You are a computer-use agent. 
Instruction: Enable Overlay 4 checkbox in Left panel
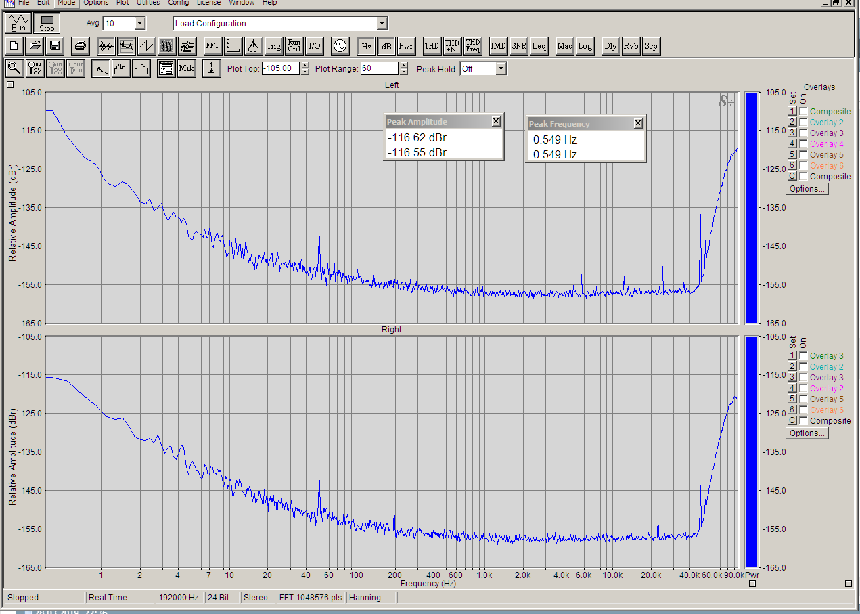[x=803, y=144]
